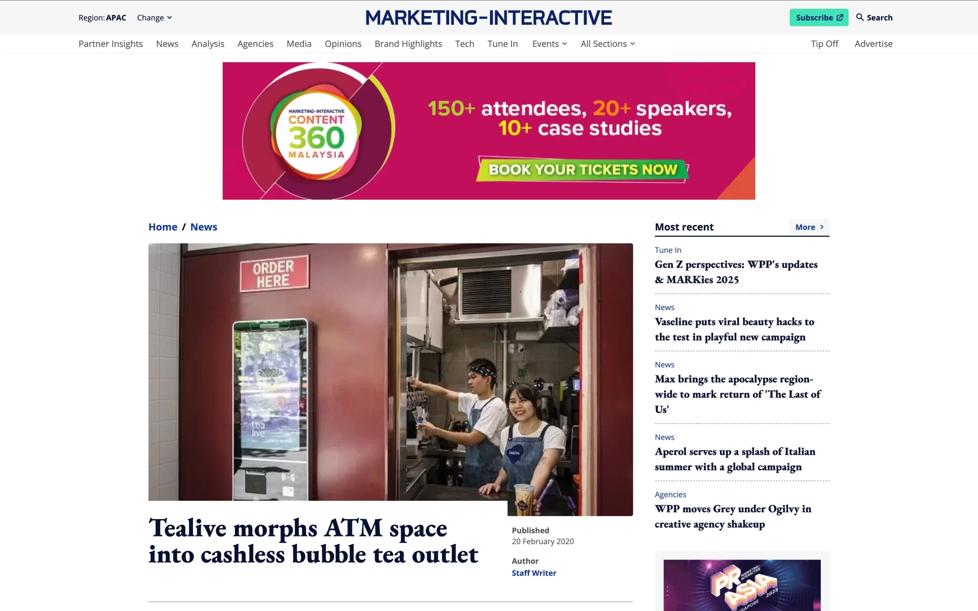
Task: Open the region Change dropdown
Action: [x=154, y=18]
